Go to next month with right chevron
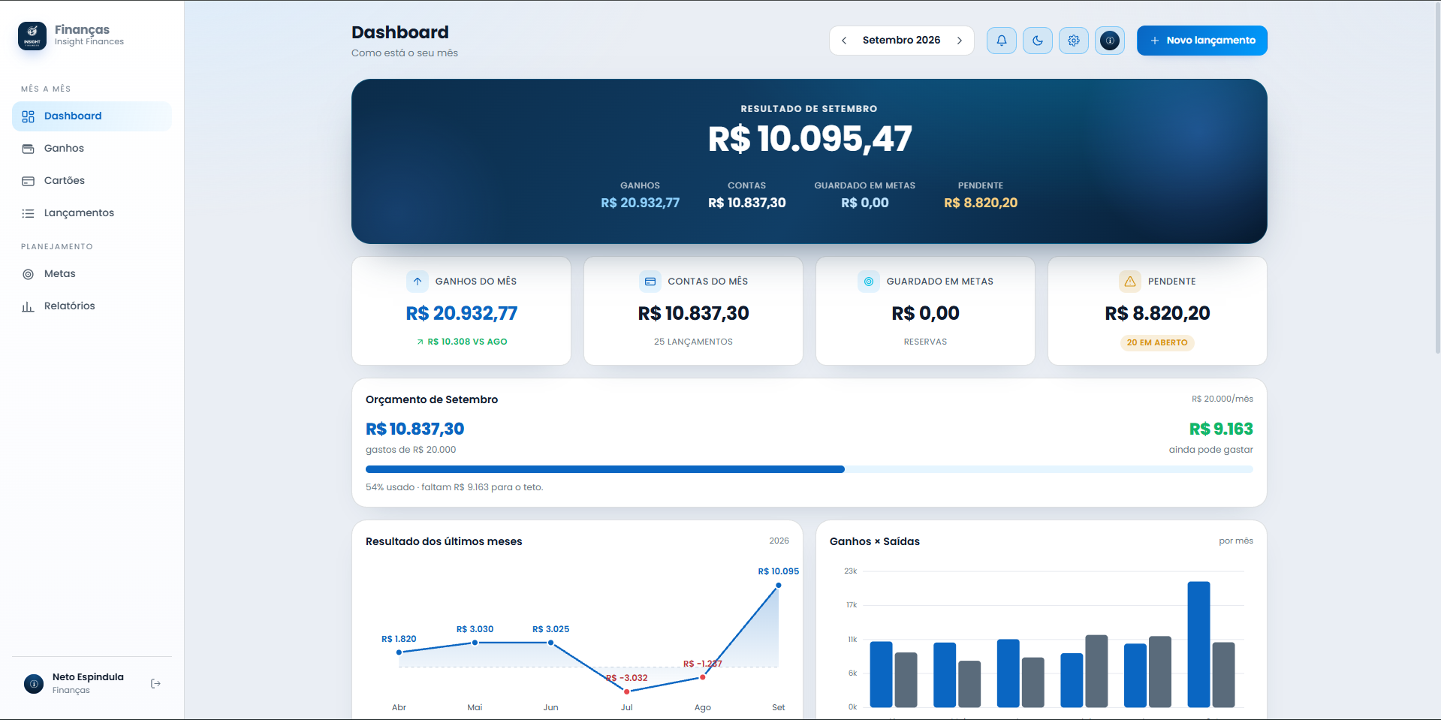Image resolution: width=1441 pixels, height=720 pixels. click(x=960, y=41)
